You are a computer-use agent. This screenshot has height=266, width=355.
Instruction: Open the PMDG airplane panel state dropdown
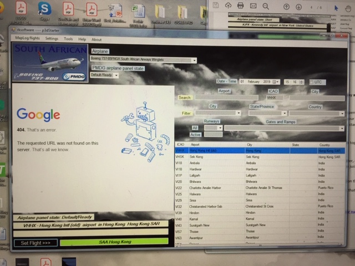[x=116, y=75]
